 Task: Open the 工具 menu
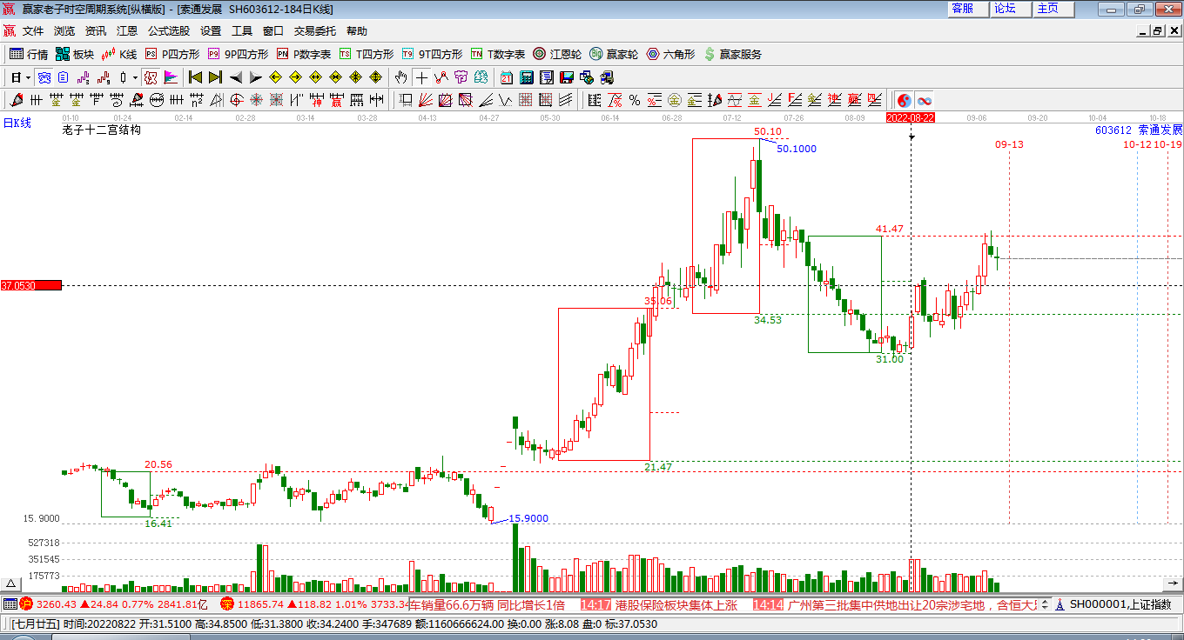242,31
